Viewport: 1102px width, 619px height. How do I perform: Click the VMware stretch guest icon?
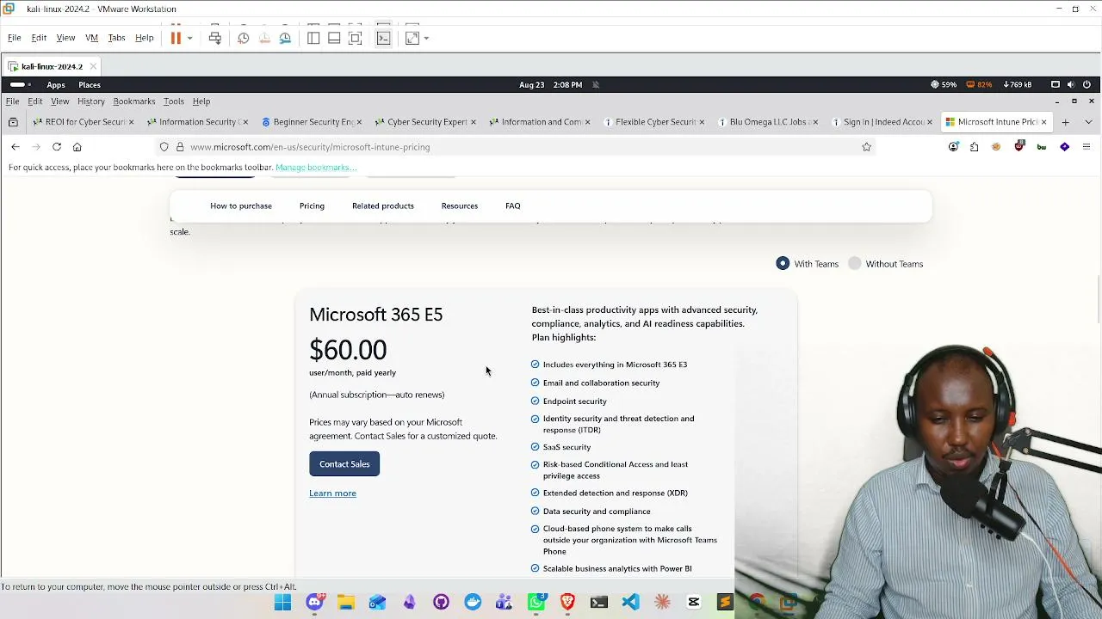pyautogui.click(x=412, y=38)
